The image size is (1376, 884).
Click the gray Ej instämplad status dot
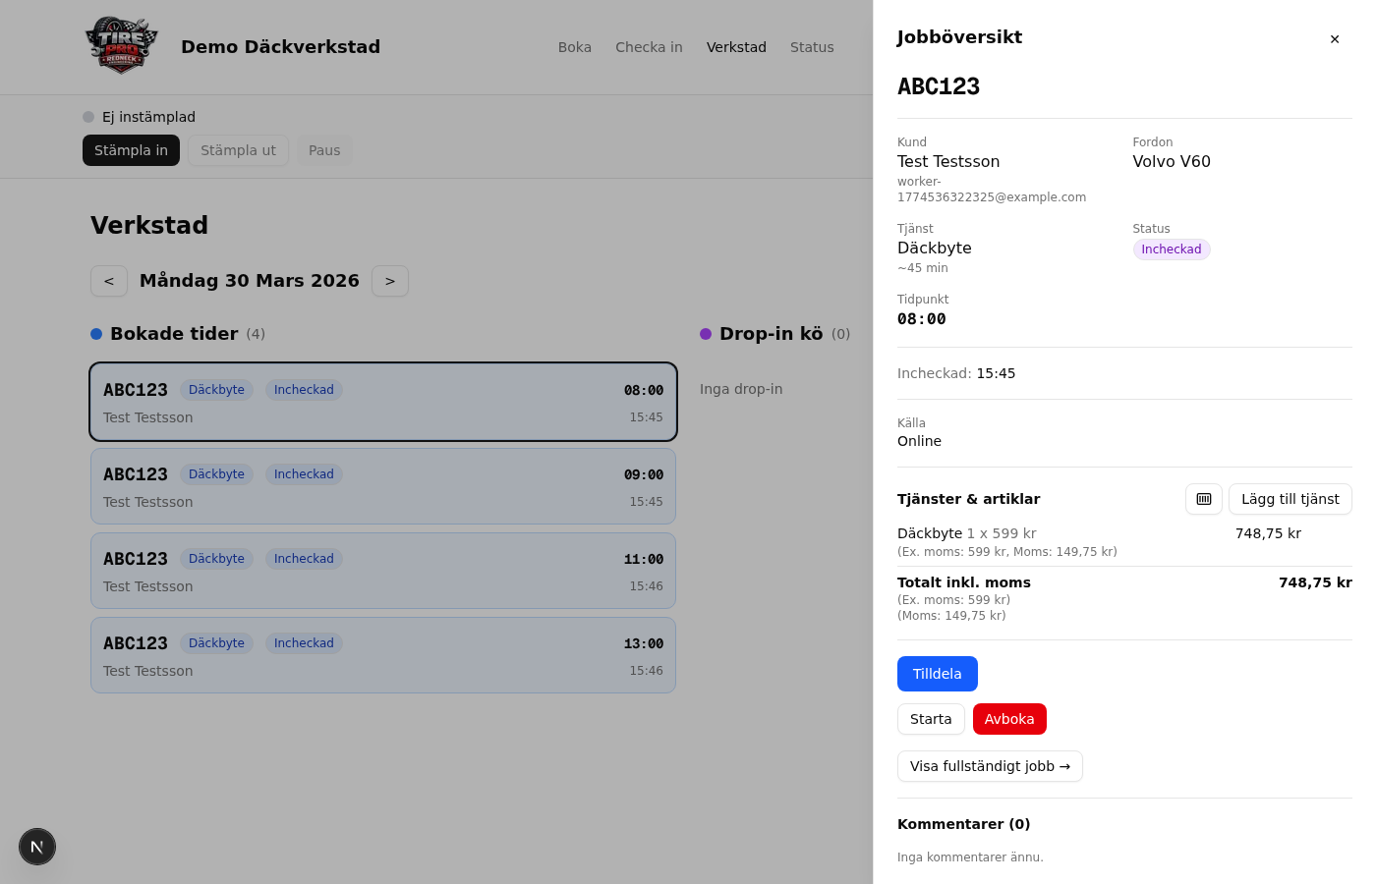(87, 116)
